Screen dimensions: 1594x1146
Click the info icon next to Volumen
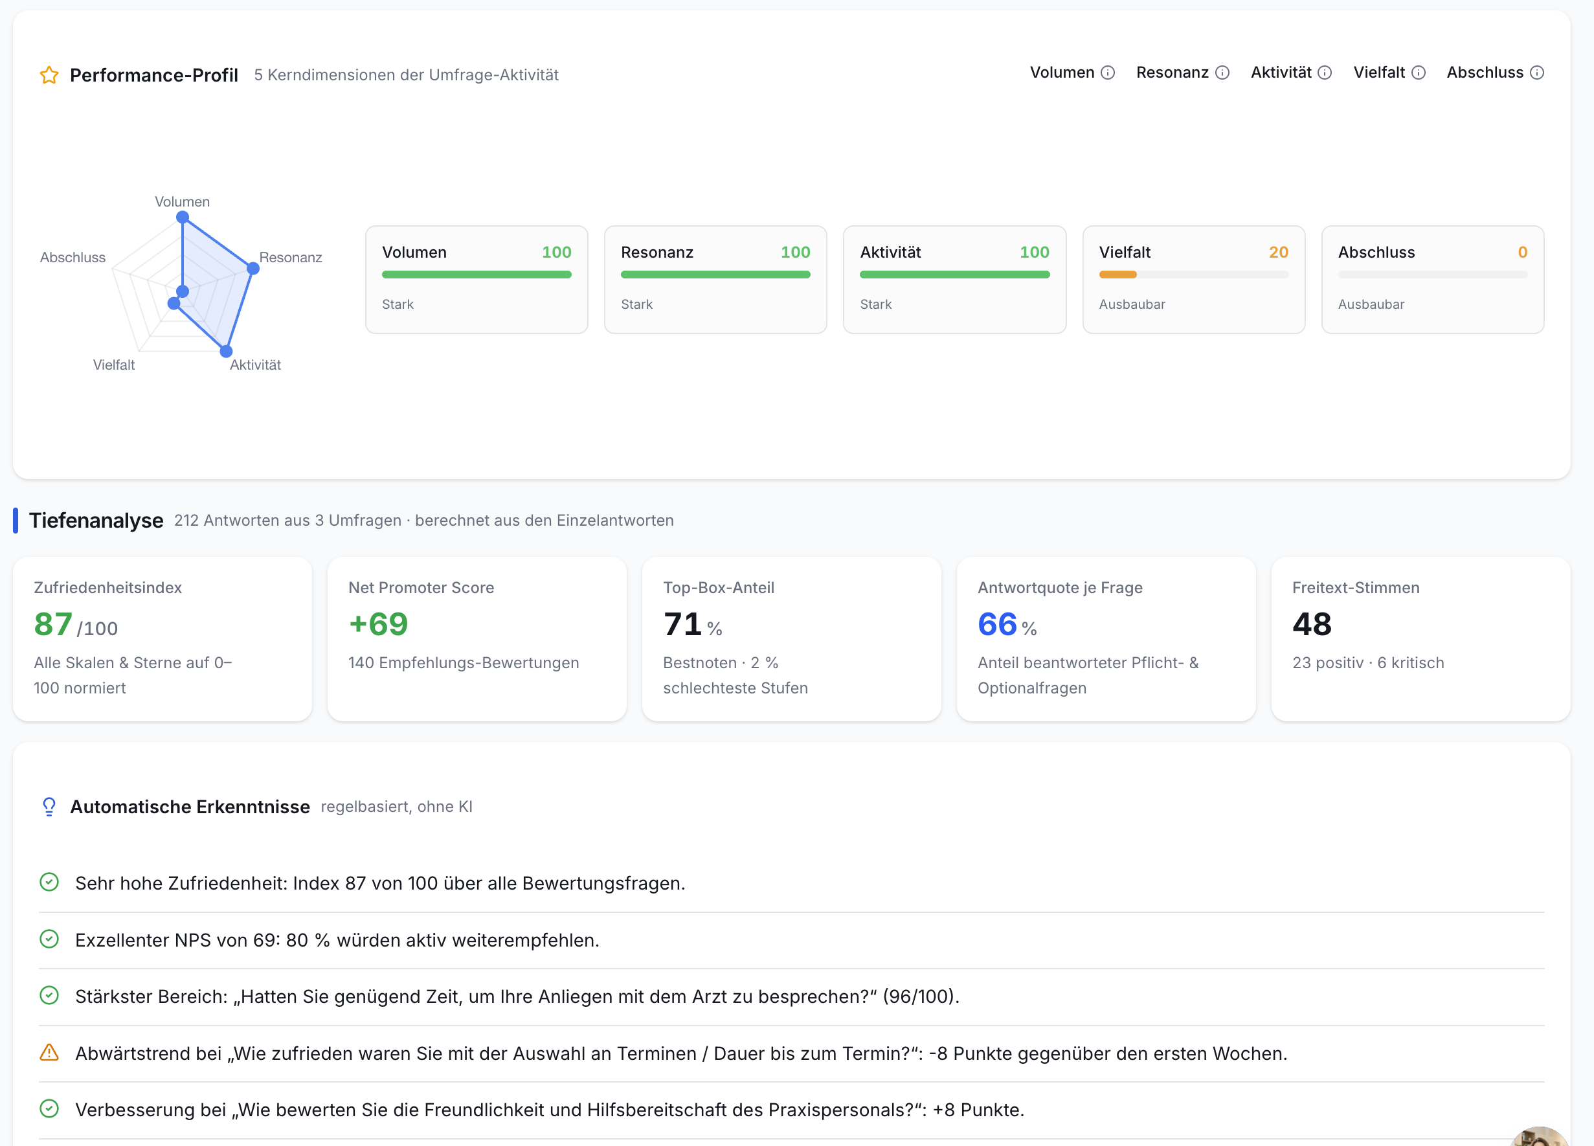(1108, 73)
